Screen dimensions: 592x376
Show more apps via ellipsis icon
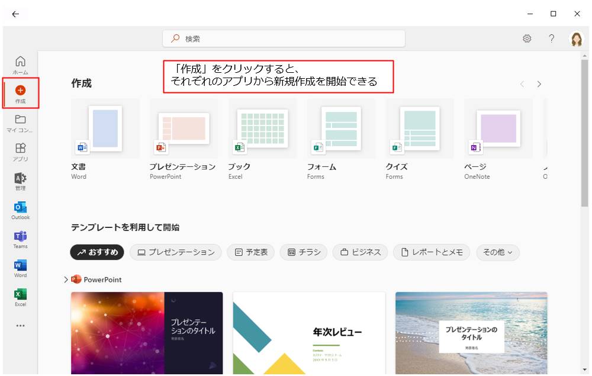coord(20,326)
